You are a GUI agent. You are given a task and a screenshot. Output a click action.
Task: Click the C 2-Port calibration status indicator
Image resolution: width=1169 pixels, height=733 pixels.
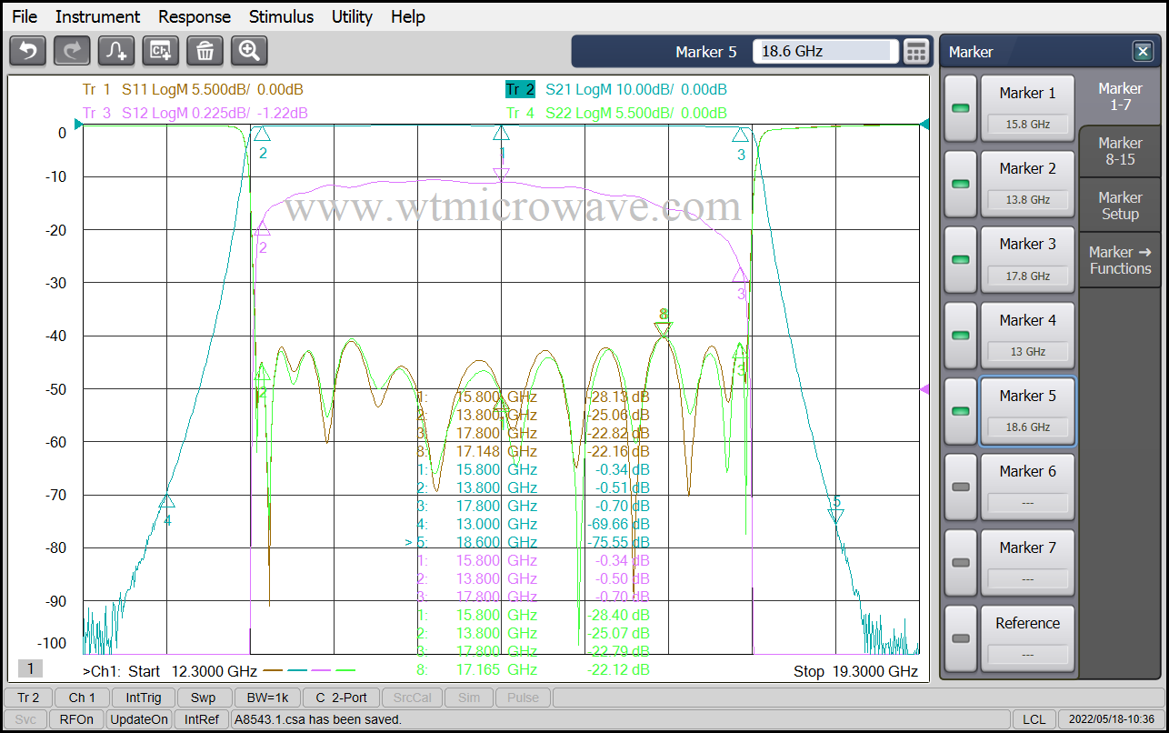[341, 698]
